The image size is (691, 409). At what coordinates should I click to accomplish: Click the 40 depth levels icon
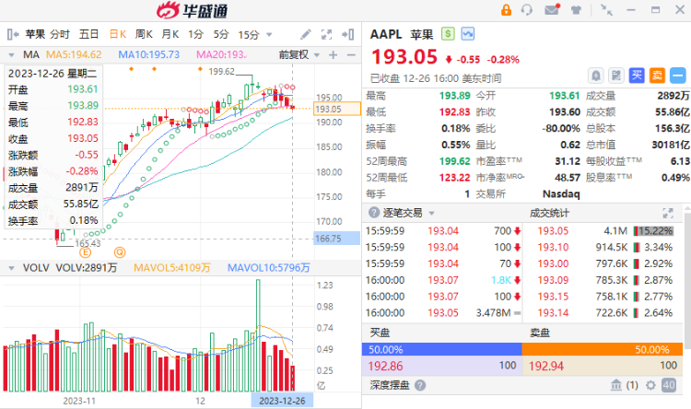(x=669, y=386)
